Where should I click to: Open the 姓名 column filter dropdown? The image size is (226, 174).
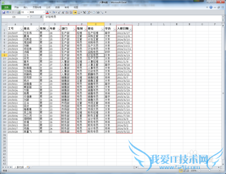[38, 29]
